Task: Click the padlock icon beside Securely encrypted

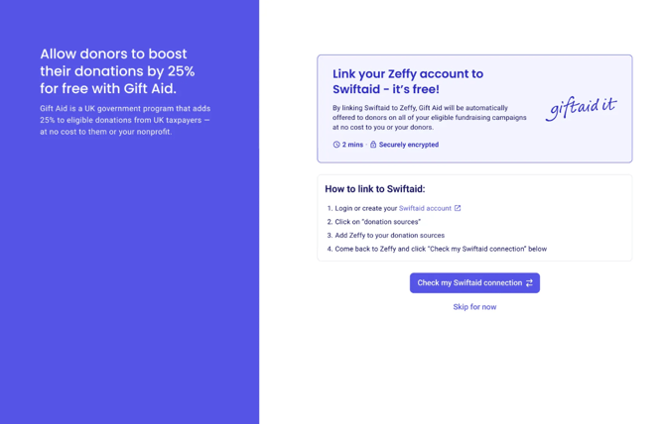Action: (x=373, y=145)
